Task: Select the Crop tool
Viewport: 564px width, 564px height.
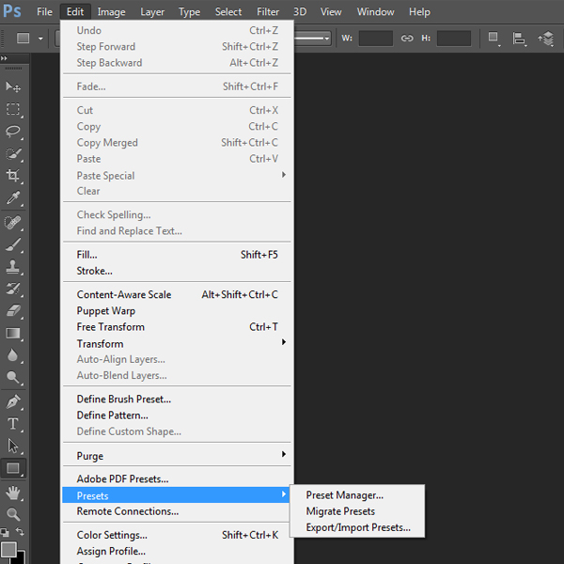Action: point(13,176)
